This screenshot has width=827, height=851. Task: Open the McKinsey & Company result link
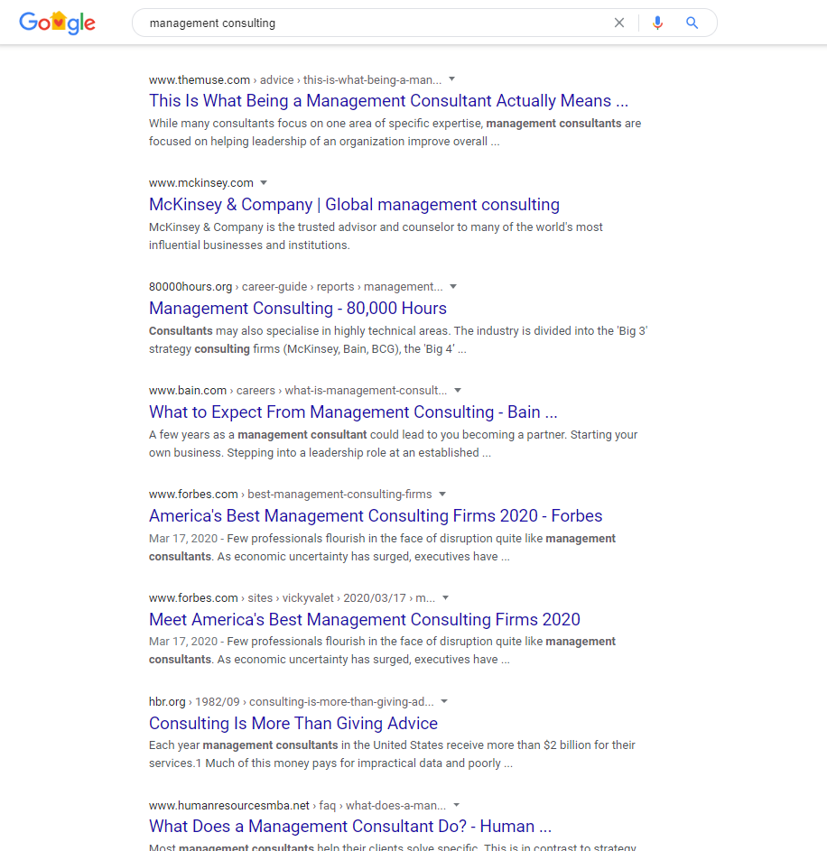click(354, 205)
